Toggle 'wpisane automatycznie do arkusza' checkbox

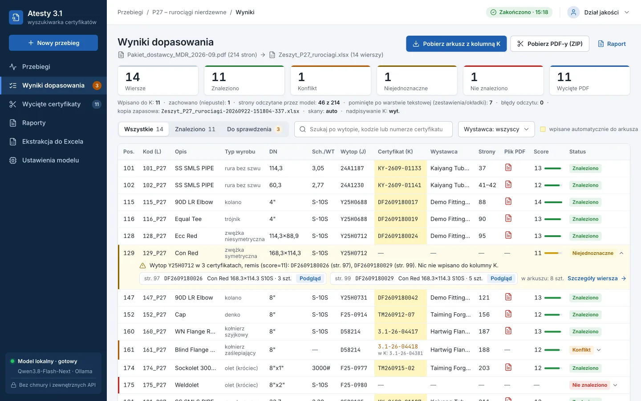[543, 129]
